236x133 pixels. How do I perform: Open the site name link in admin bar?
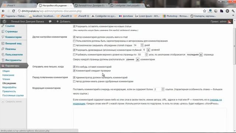27,21
